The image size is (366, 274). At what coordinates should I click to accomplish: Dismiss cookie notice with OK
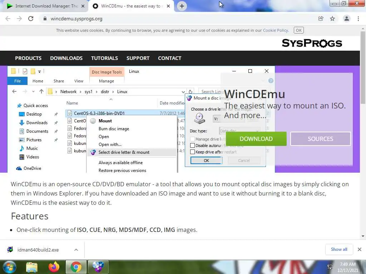coord(299,30)
